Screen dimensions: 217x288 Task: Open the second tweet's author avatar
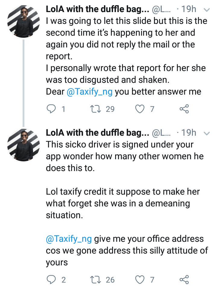(24, 145)
